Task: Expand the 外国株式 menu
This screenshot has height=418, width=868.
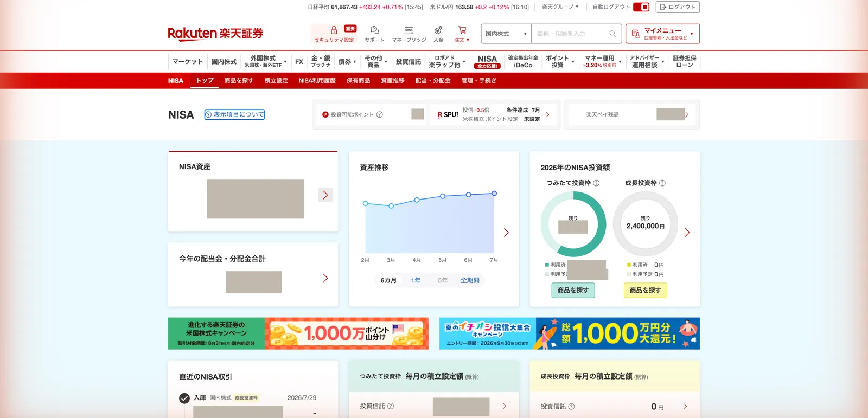Action: (x=265, y=61)
